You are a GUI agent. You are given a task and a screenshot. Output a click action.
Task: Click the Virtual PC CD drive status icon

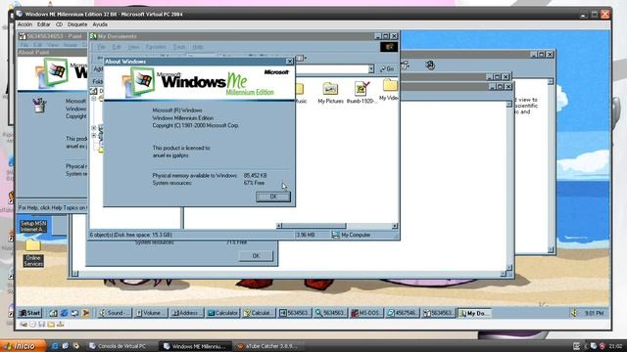click(32, 325)
